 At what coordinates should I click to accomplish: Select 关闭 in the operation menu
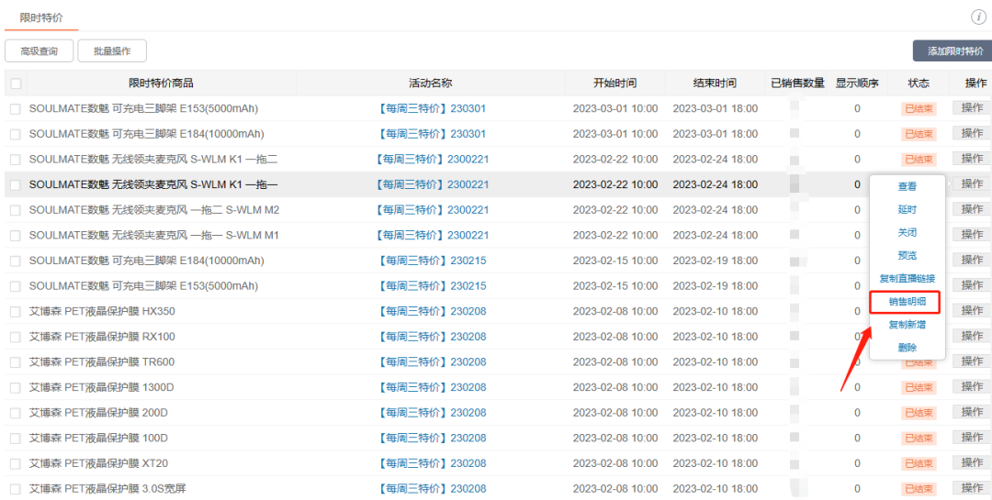tap(907, 233)
